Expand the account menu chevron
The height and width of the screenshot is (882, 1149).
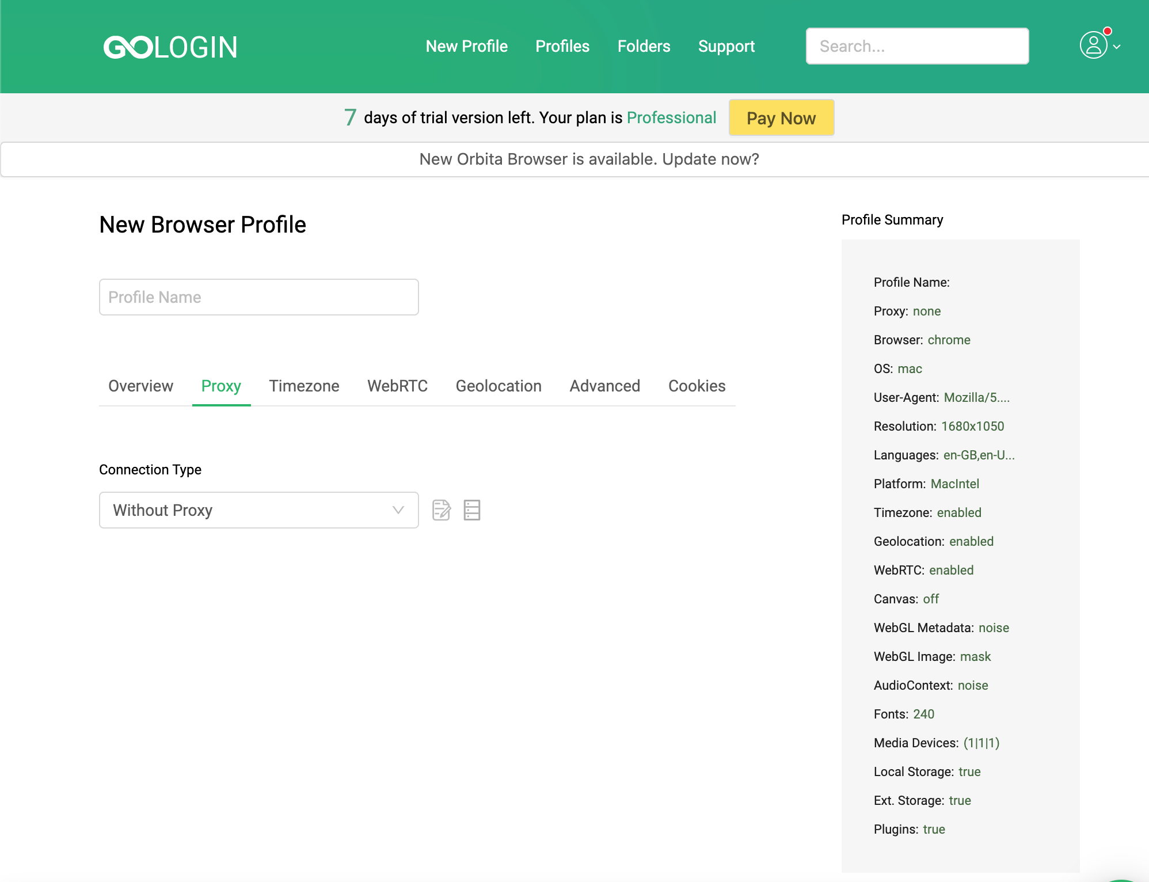pos(1117,47)
